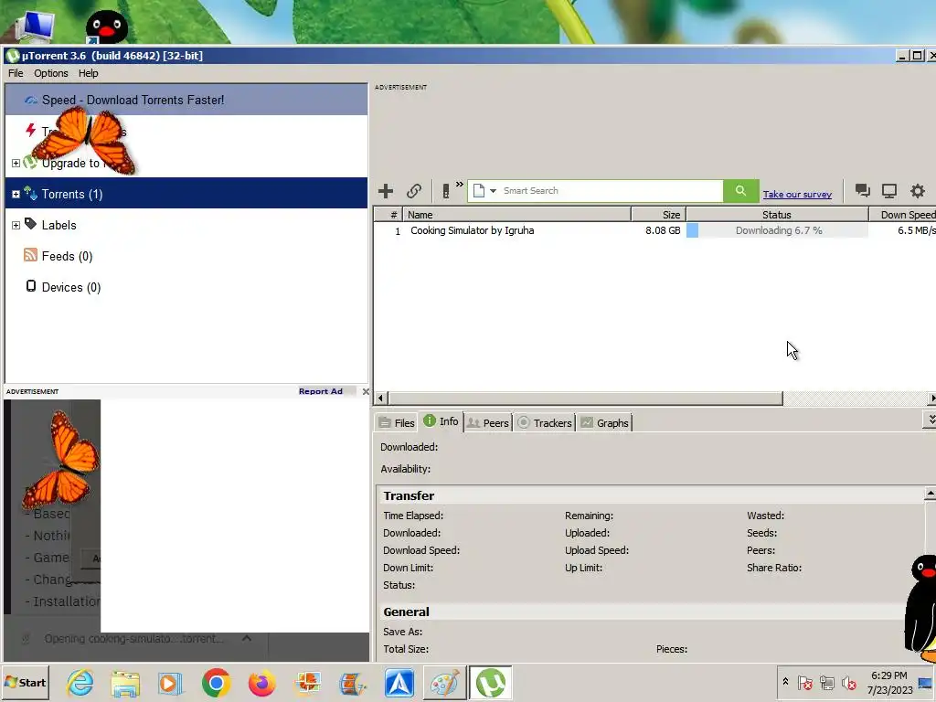Expand the toolbar overflow chevron
Screen dimensions: 936x702
pos(460,185)
